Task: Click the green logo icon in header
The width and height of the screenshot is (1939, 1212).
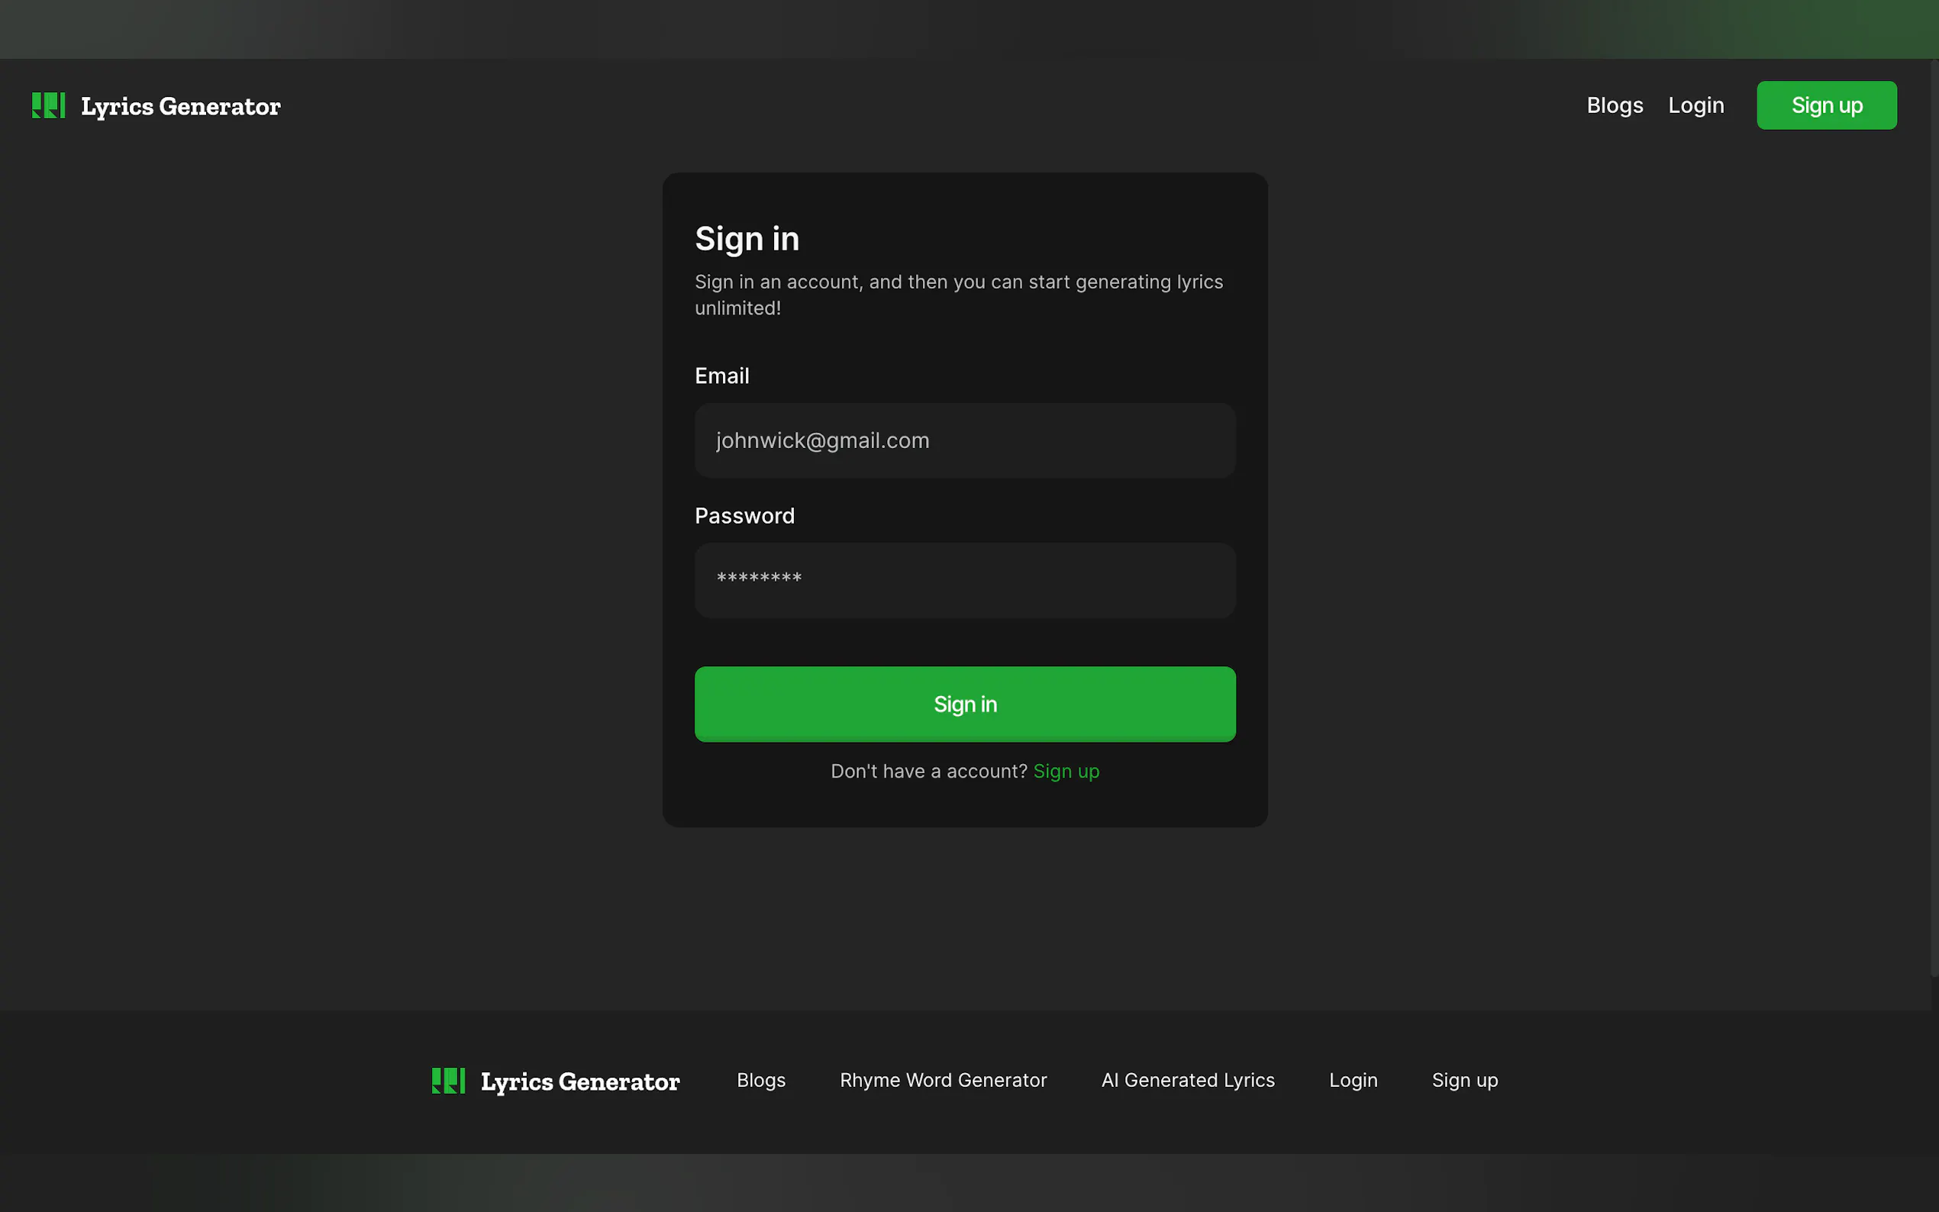Action: tap(48, 105)
